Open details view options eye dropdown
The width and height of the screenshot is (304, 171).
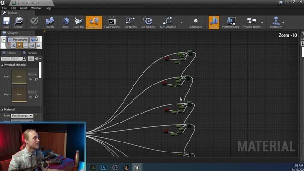click(38, 58)
